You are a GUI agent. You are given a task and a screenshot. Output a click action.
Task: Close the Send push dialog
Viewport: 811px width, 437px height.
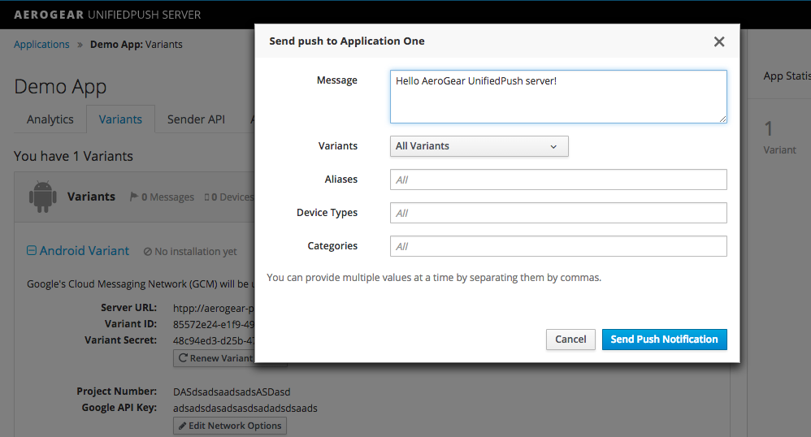click(x=719, y=42)
